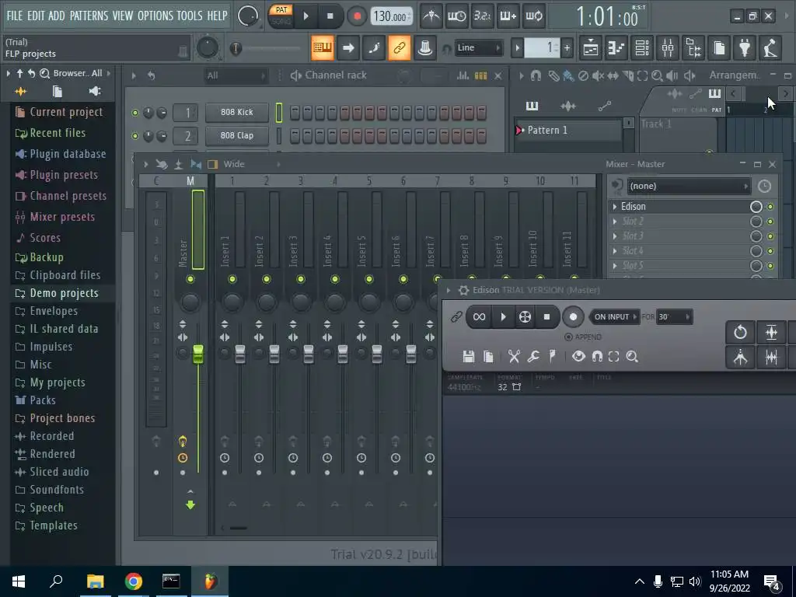Open the (none) mixer preset dropdown
Screen dimensions: 796x597
[689, 187]
